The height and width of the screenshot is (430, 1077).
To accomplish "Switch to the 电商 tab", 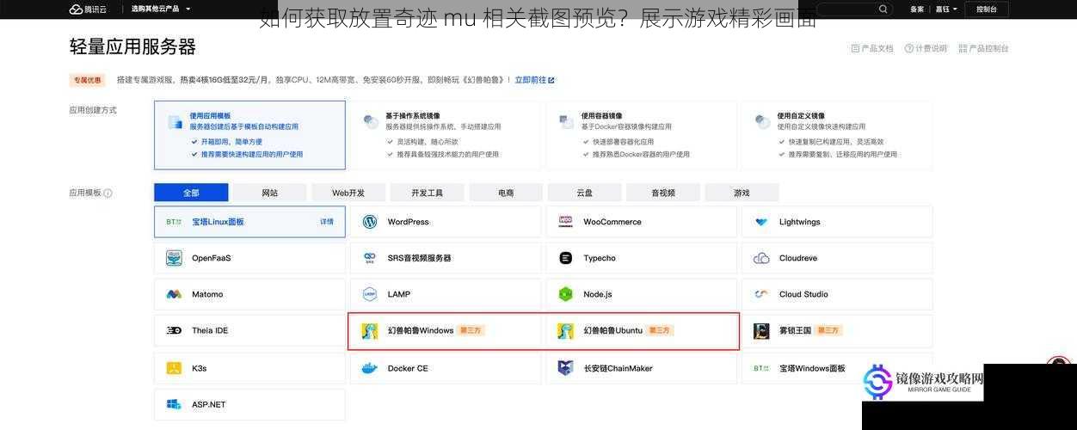I will [506, 193].
